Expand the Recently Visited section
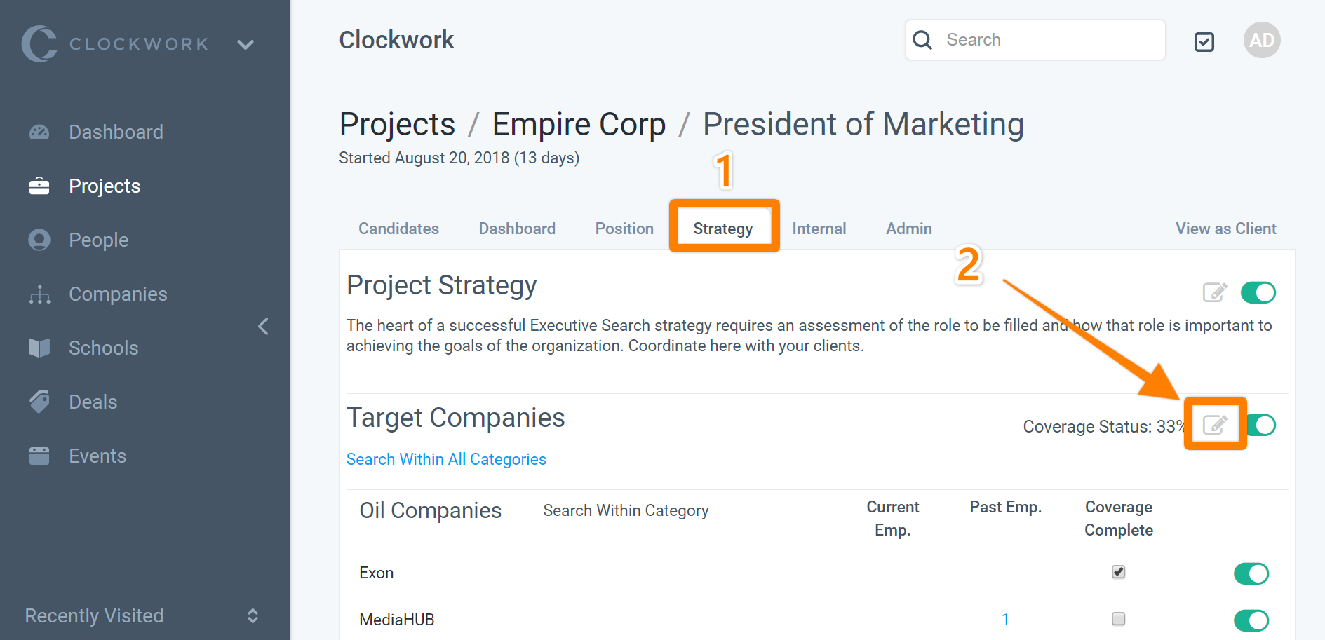The width and height of the screenshot is (1325, 640). click(x=253, y=615)
